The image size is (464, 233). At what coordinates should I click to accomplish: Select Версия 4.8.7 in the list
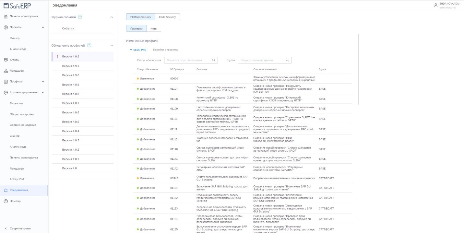pos(83,103)
